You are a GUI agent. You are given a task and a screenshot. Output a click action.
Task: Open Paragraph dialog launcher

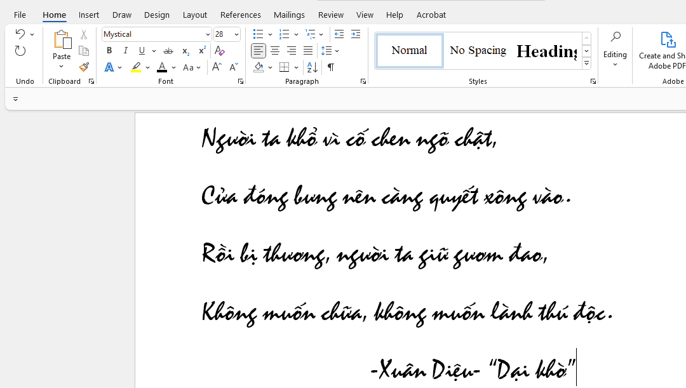363,81
